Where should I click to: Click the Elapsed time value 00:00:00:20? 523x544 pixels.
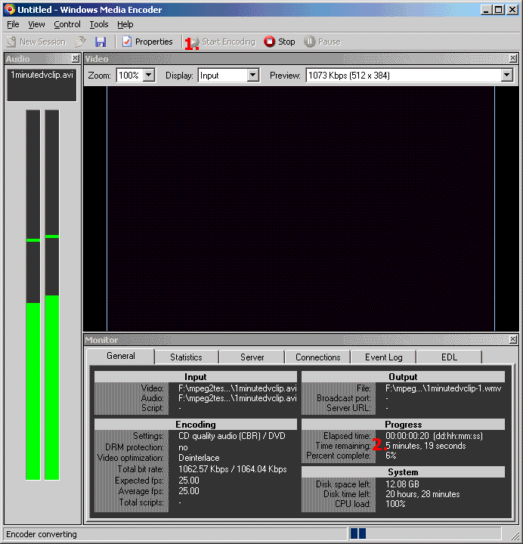pyautogui.click(x=407, y=436)
